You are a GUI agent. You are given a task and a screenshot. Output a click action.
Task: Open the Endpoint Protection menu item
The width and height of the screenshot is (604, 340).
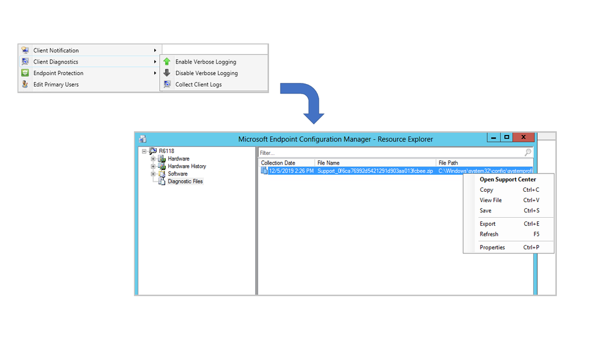[90, 73]
